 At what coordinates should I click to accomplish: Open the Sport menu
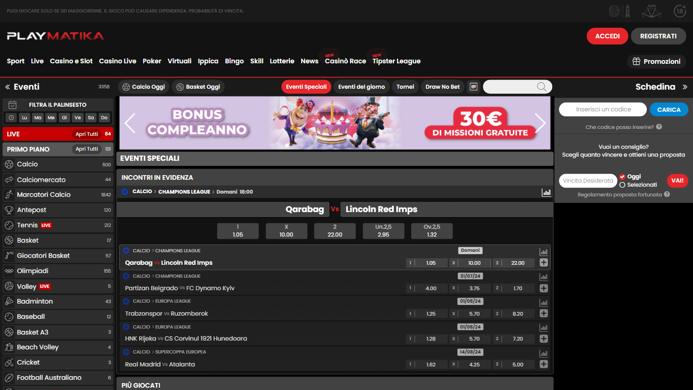point(16,61)
